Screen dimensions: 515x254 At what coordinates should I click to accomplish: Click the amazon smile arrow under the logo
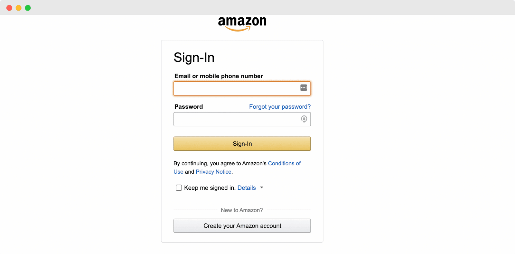242,29
